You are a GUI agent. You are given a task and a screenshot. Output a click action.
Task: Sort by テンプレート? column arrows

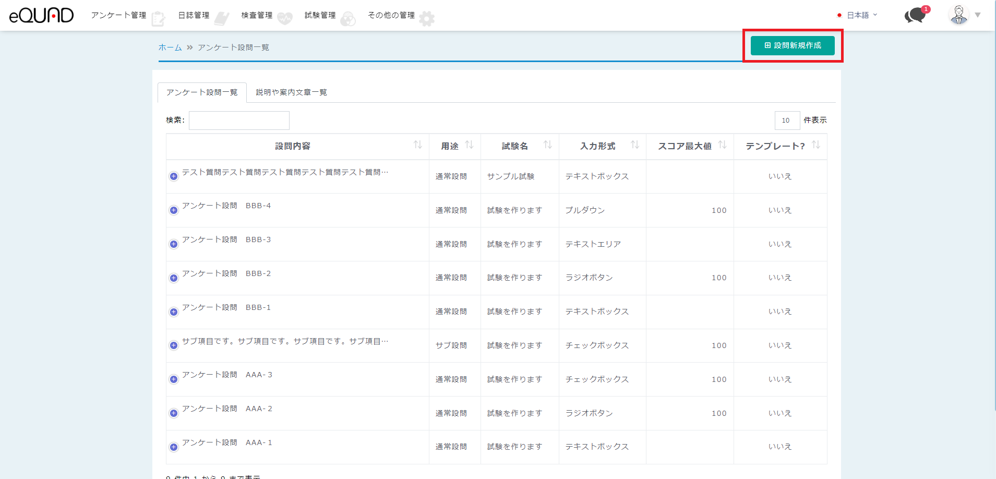click(x=816, y=145)
